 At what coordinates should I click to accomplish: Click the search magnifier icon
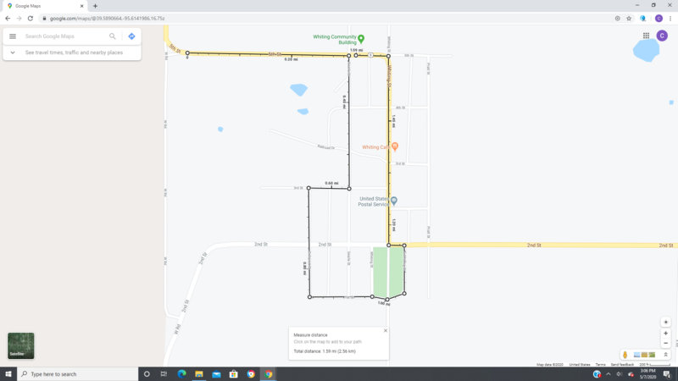pos(113,36)
